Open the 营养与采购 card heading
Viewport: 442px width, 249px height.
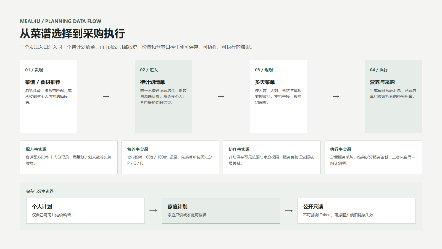382,82
